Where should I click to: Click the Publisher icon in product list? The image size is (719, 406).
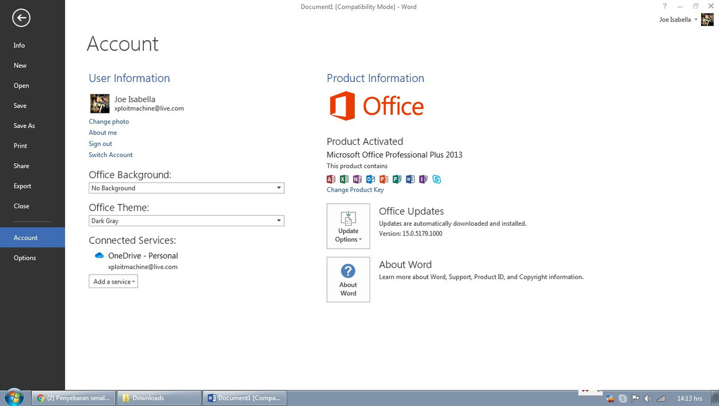click(397, 179)
